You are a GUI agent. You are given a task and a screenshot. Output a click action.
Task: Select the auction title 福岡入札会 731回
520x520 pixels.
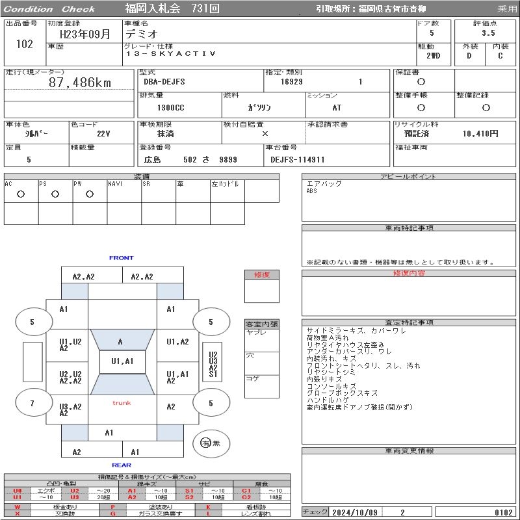click(172, 8)
